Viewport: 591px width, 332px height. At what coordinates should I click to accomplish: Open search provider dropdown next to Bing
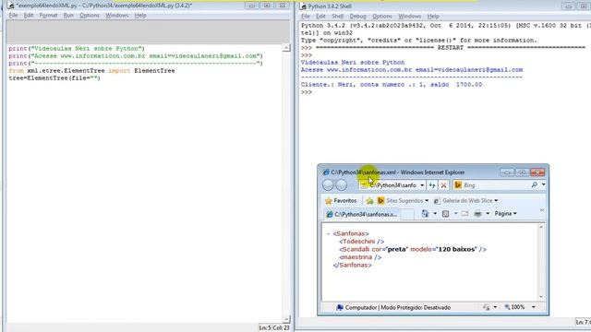coord(543,184)
